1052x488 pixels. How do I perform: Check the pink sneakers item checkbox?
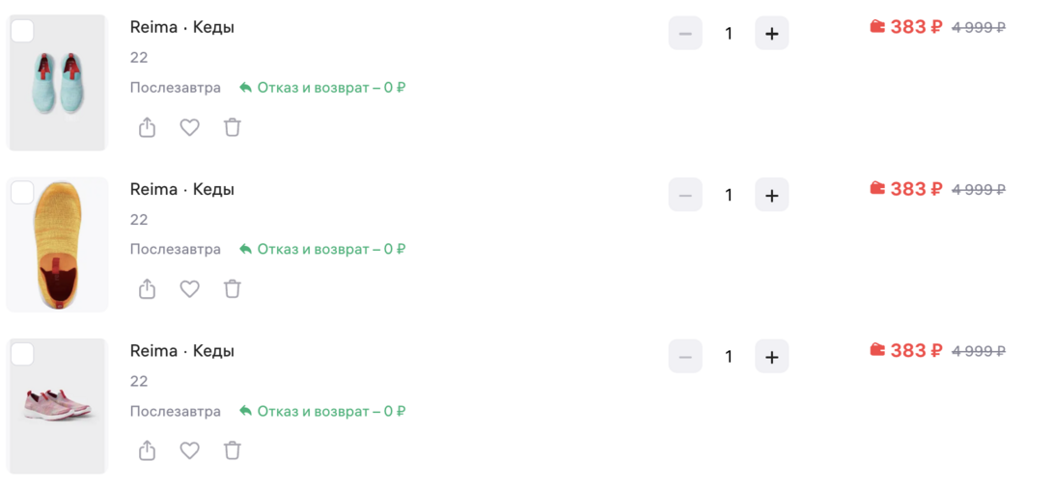[22, 354]
